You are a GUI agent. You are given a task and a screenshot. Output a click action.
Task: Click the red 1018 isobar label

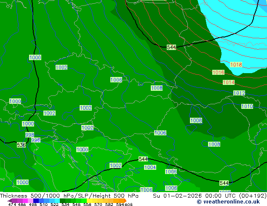(236, 65)
